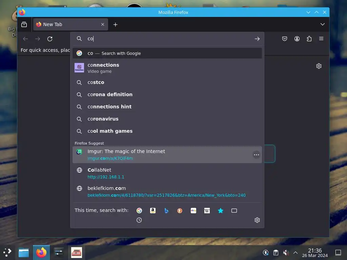Pick the 'costco' search suggestion

point(167,82)
